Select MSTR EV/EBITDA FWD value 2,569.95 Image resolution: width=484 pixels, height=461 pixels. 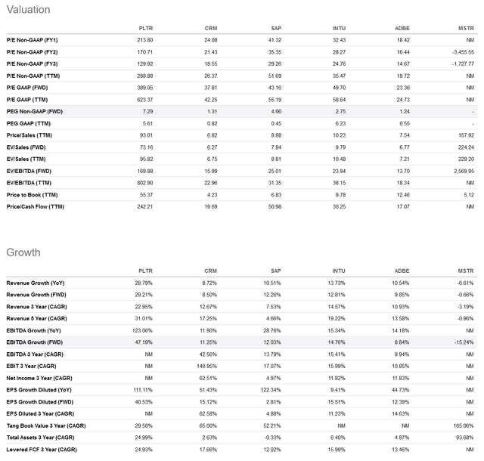[464, 171]
